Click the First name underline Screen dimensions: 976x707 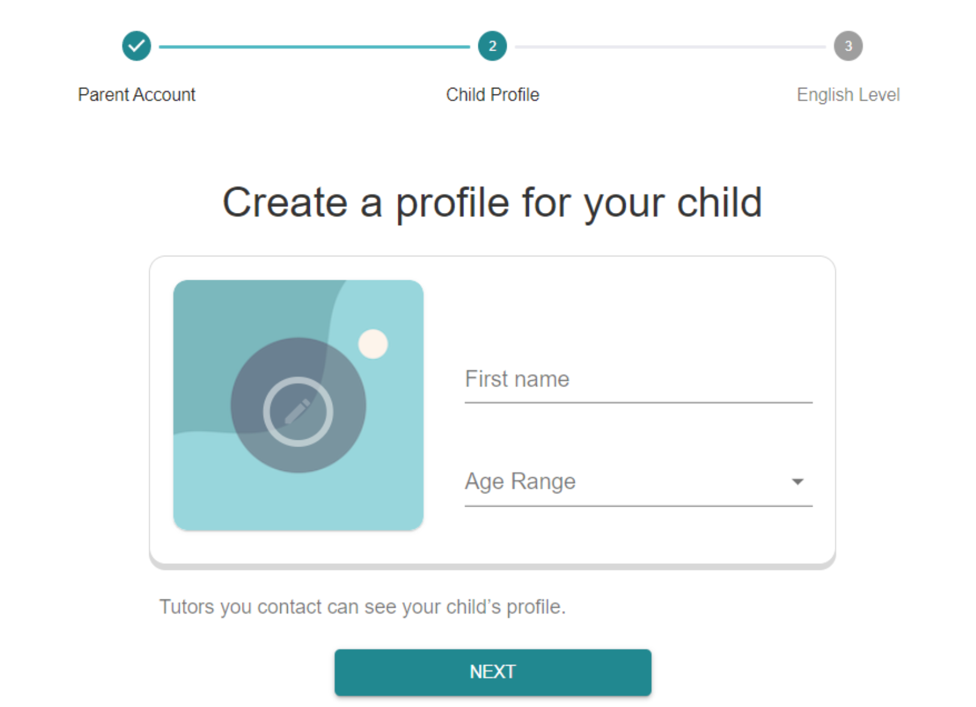click(638, 403)
